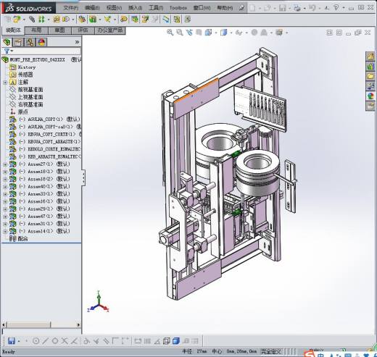Open the Toolbox menu
The width and height of the screenshot is (377, 357).
pyautogui.click(x=178, y=8)
